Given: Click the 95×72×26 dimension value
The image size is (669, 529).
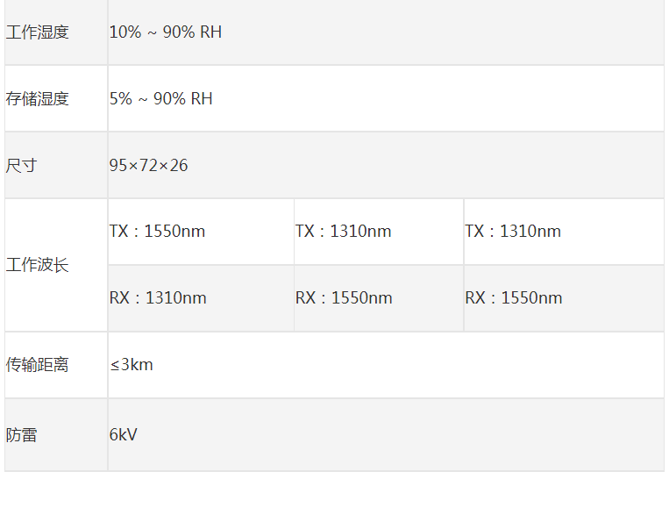Looking at the screenshot, I should (x=149, y=166).
